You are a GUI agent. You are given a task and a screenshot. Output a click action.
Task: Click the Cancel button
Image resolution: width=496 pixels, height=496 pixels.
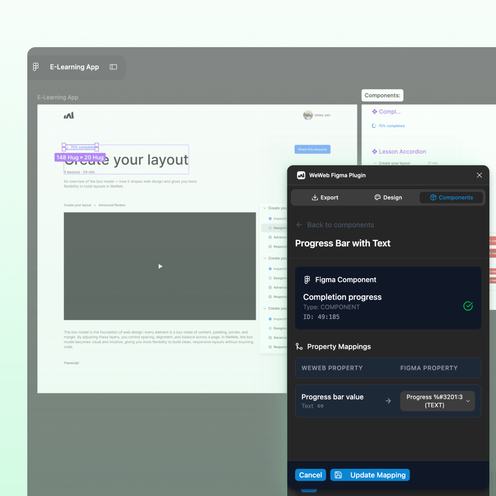point(310,475)
